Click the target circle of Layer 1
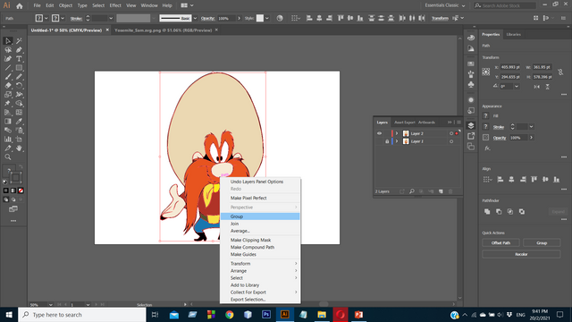Screen dimensions: 572x322 (451, 141)
